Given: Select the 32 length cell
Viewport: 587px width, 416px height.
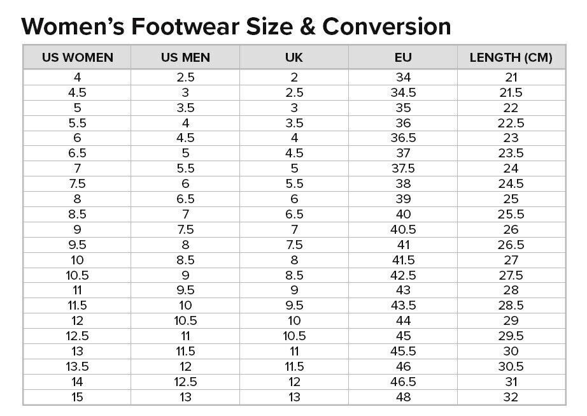Looking at the screenshot, I should coord(511,397).
